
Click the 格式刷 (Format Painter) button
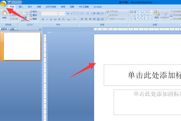coord(14,19)
